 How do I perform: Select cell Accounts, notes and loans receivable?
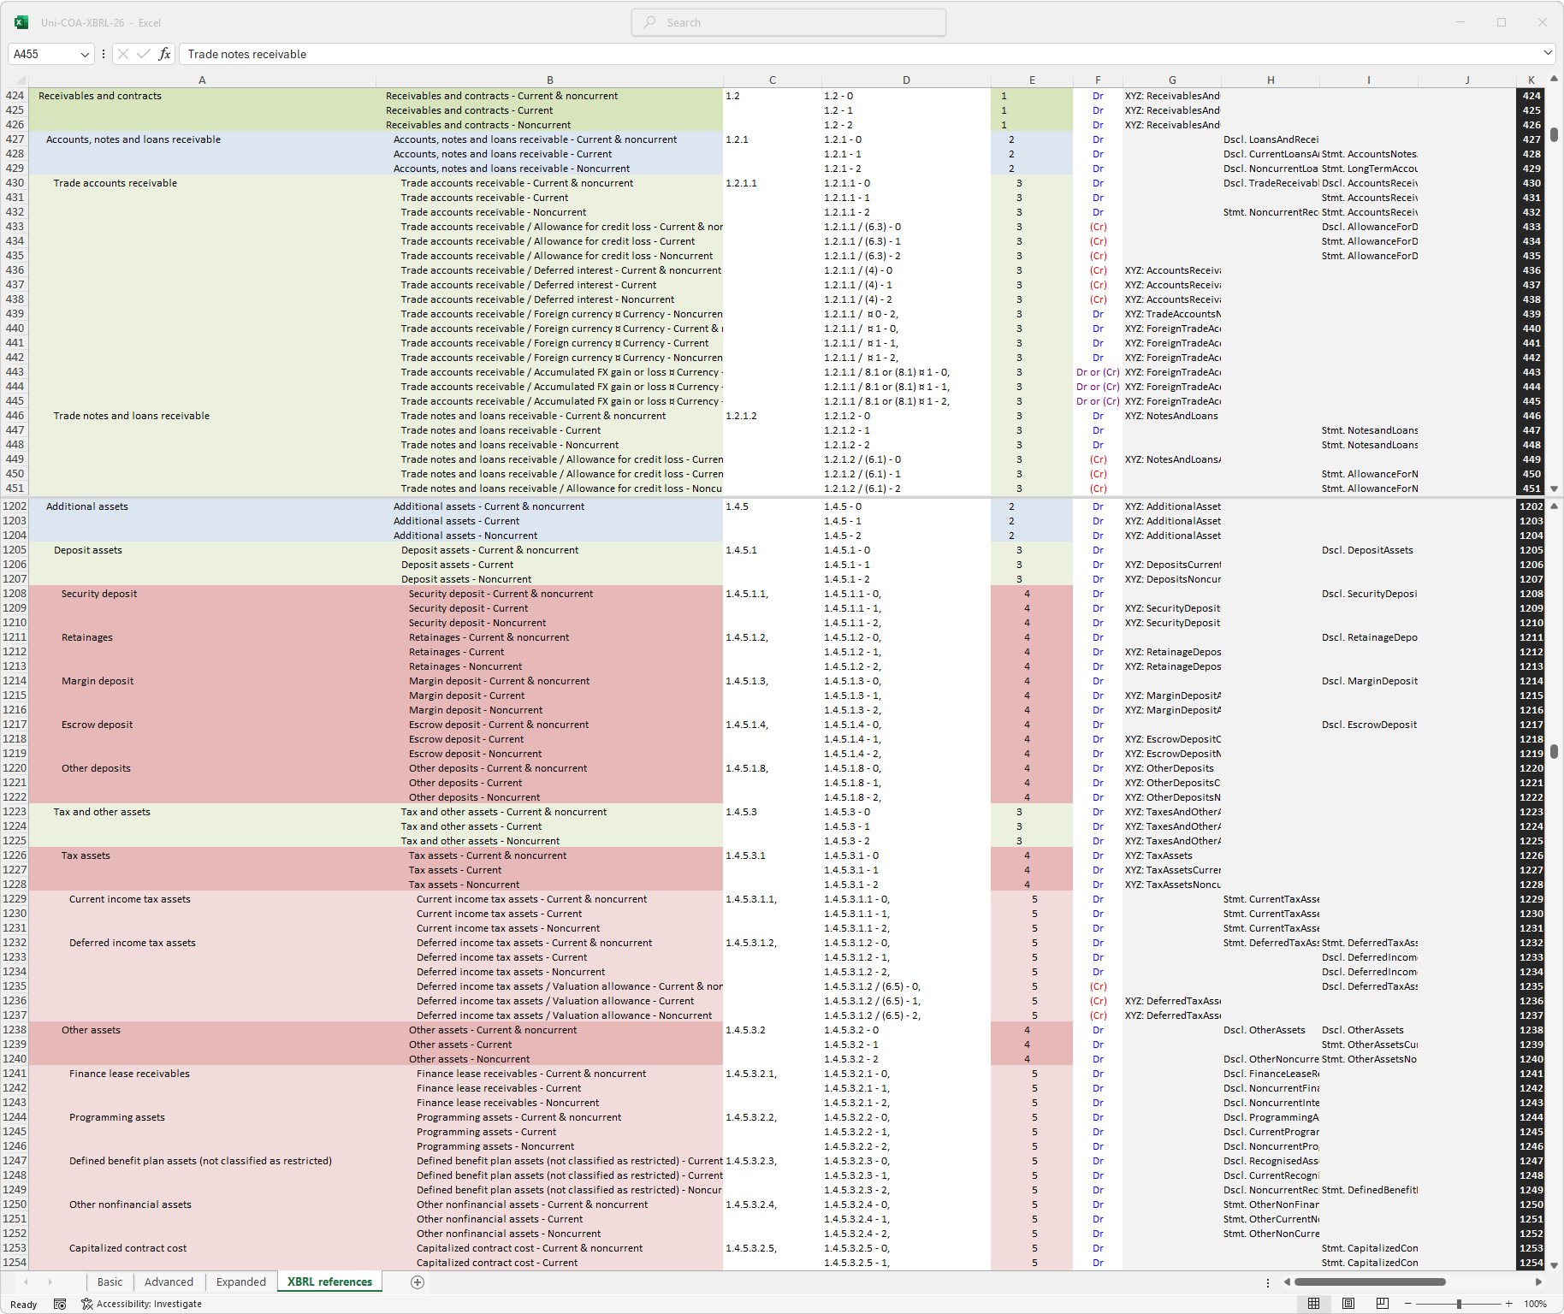(202, 139)
